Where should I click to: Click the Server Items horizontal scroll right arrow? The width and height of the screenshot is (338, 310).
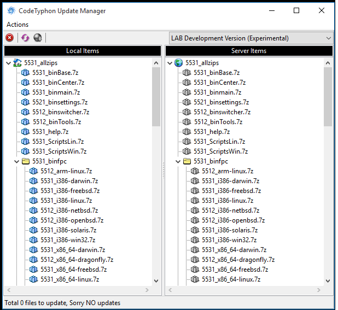(x=319, y=290)
